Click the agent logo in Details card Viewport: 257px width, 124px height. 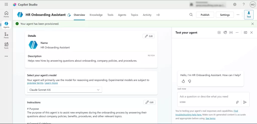pos(33,45)
